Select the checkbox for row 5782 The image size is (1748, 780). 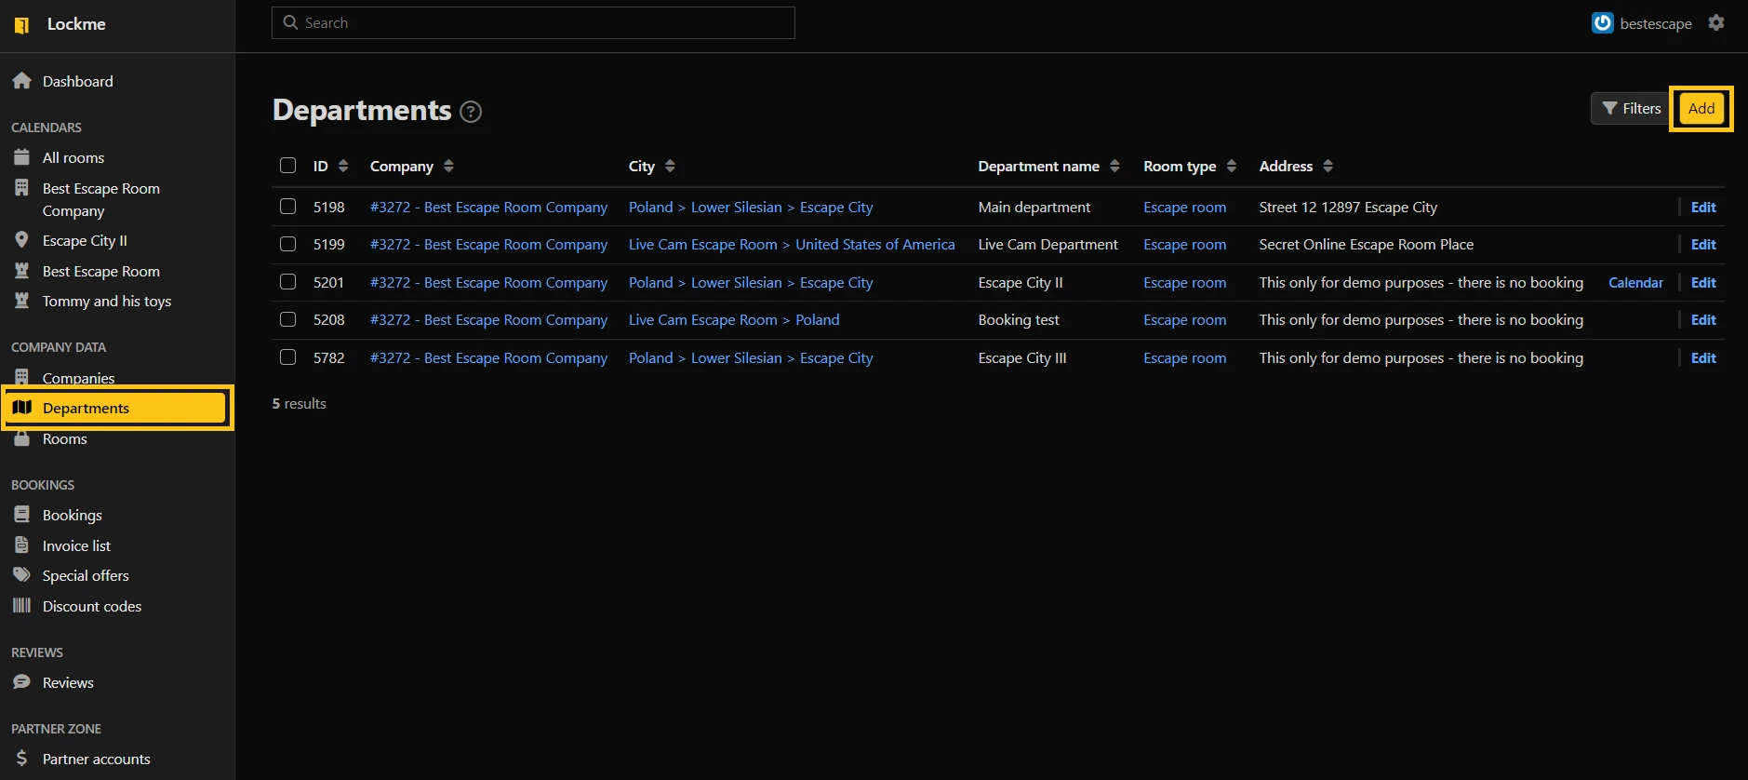[288, 357]
